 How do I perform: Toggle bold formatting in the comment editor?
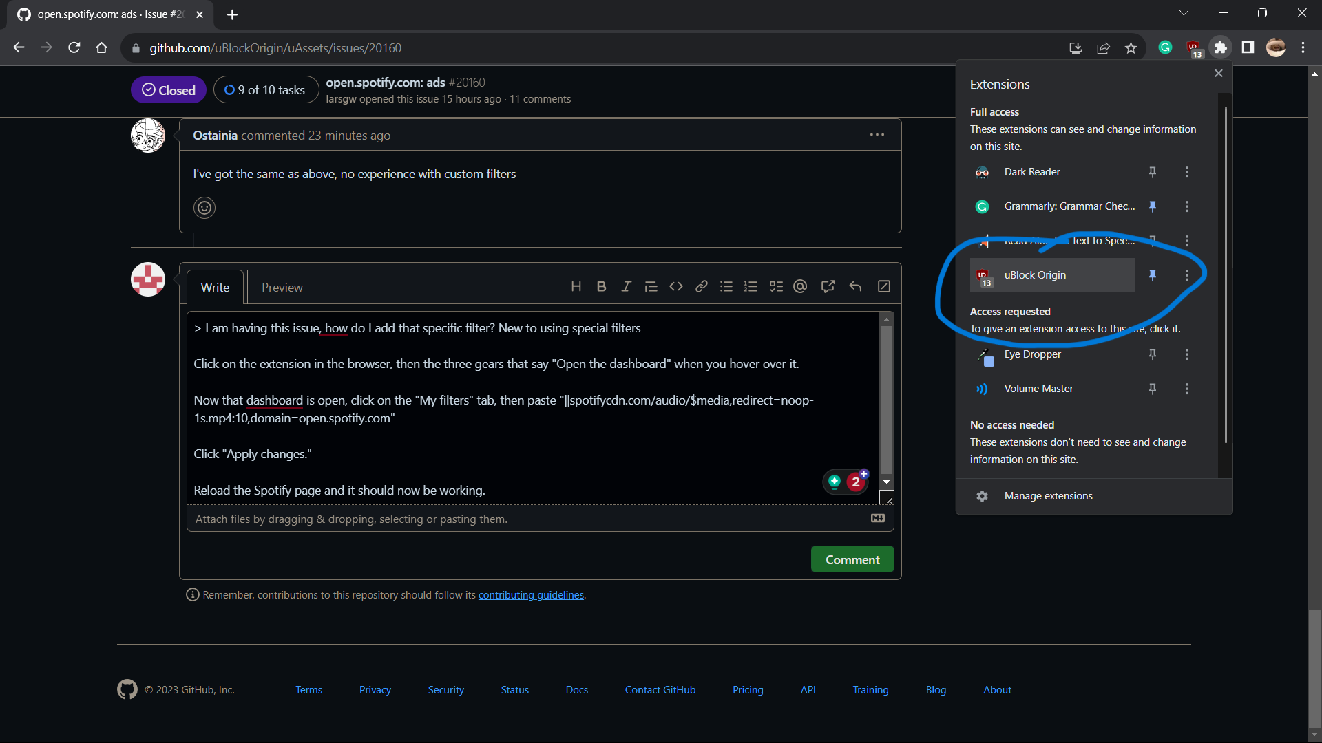(x=601, y=286)
